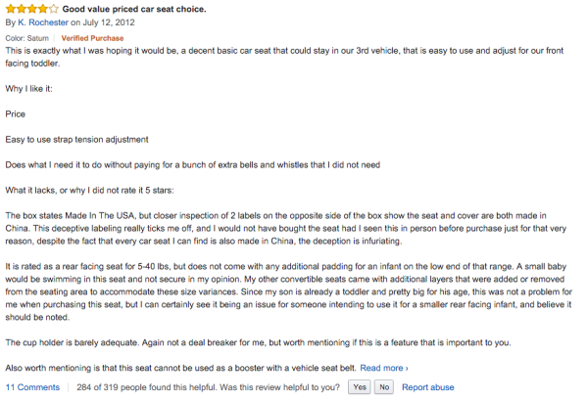Viewport: 588px width, 401px height.
Task: Click the third gold rating star
Action: pyautogui.click(x=32, y=9)
